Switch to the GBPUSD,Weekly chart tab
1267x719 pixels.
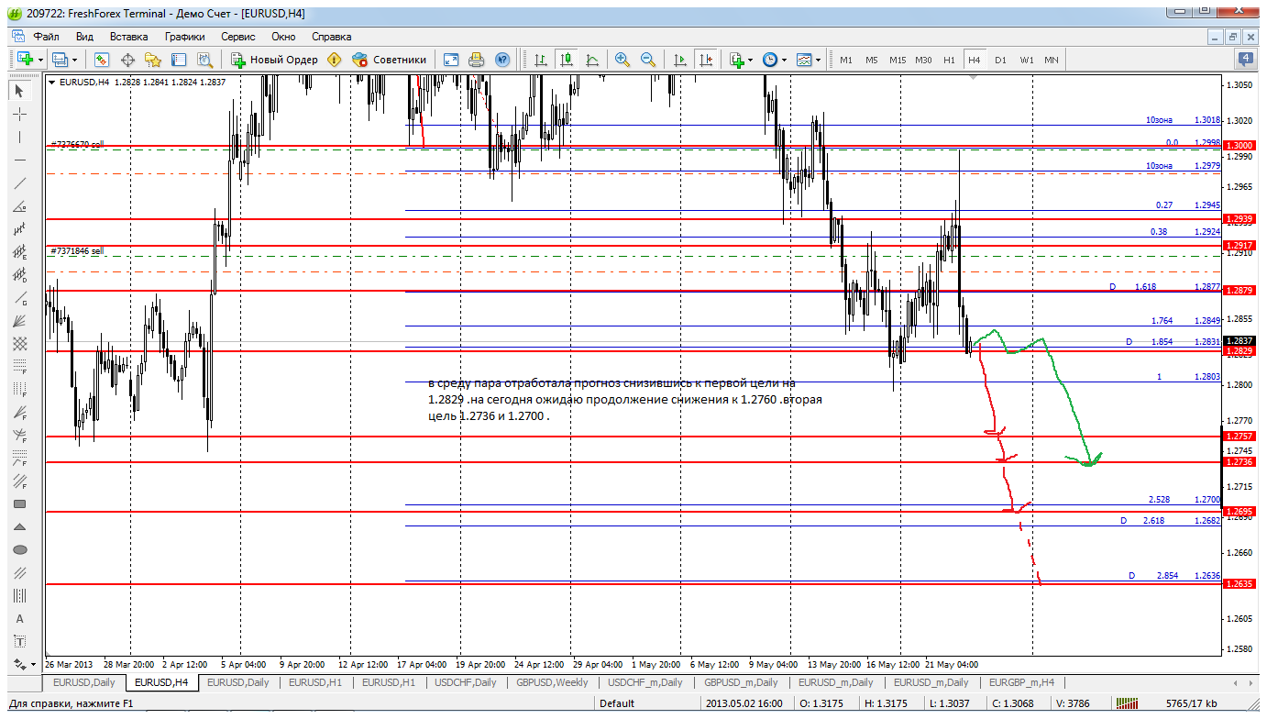coord(551,682)
